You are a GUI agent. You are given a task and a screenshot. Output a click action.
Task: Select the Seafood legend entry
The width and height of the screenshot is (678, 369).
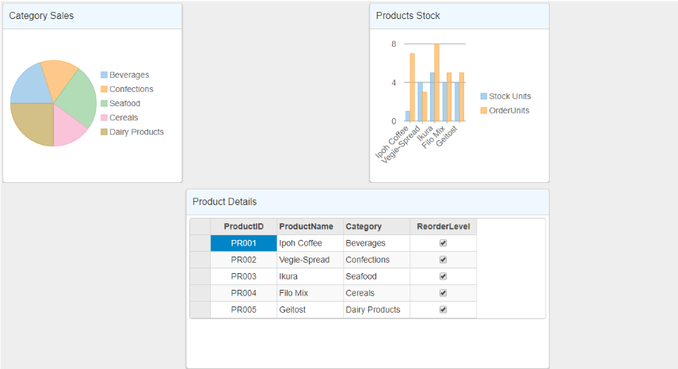point(124,104)
